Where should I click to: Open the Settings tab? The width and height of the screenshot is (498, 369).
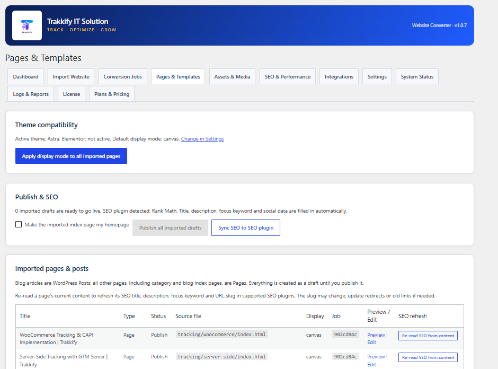(x=377, y=76)
